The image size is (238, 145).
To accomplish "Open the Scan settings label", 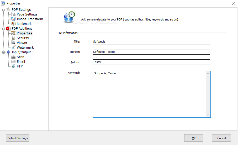I will [20, 57].
